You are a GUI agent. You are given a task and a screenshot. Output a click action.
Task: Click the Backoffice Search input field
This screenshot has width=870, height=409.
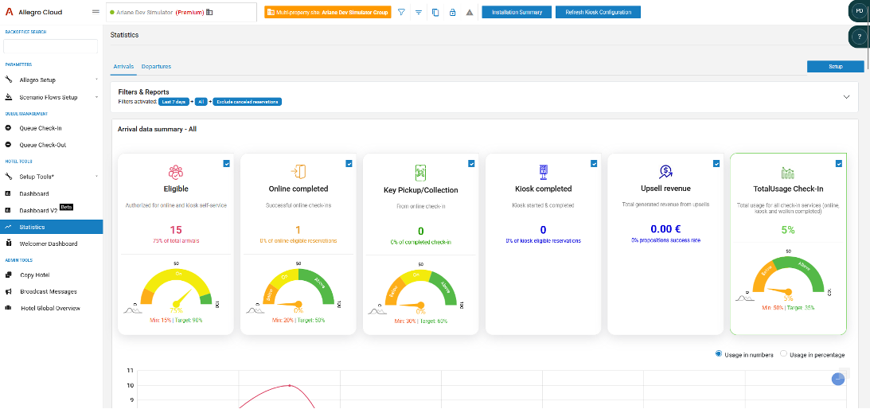[50, 46]
